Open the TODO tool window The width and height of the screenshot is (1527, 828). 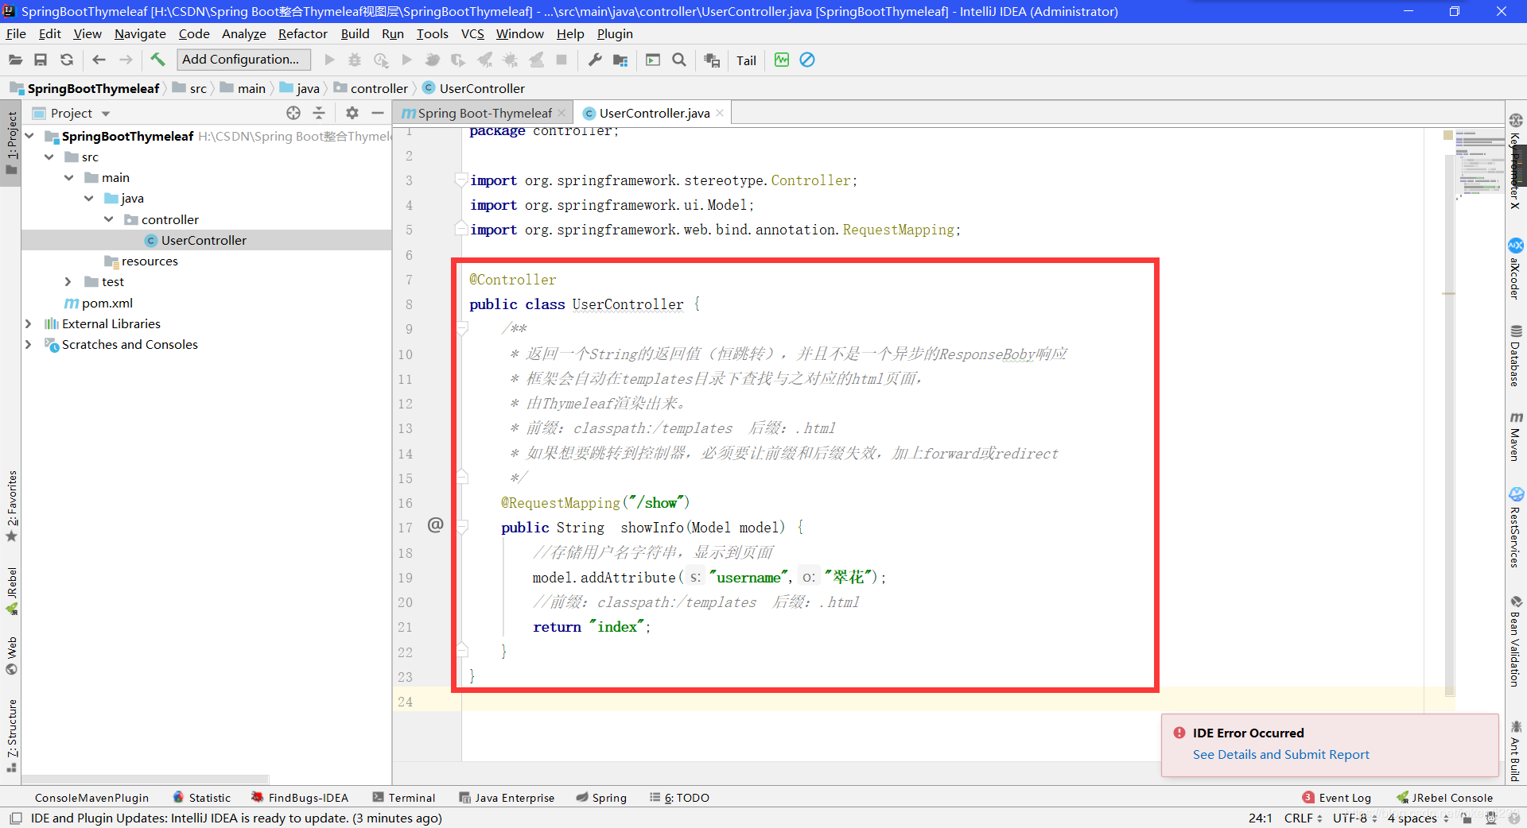pos(679,798)
